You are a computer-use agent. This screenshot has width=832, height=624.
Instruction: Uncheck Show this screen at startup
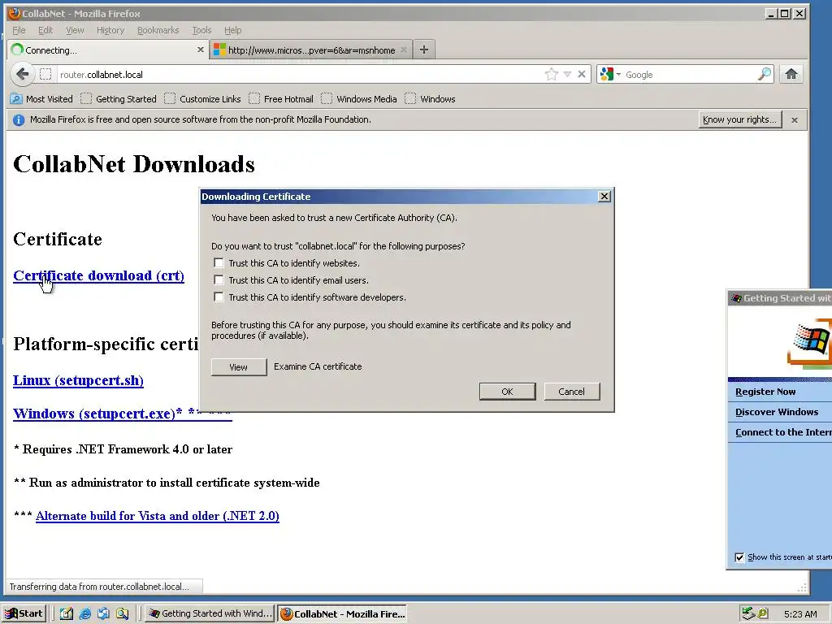[739, 557]
